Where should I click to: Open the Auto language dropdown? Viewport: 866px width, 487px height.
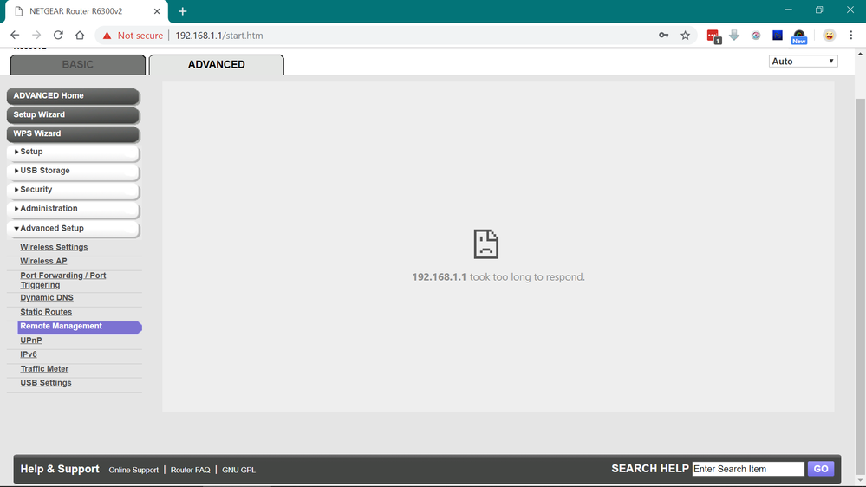(x=803, y=62)
